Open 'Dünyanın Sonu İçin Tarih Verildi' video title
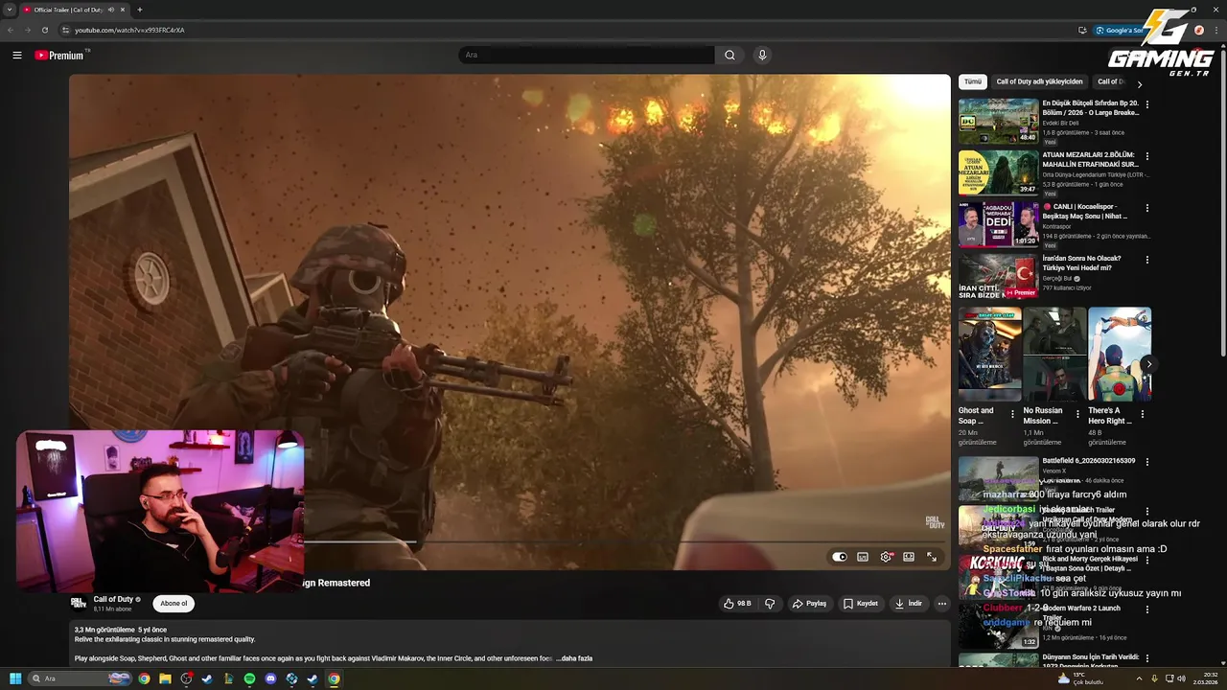The width and height of the screenshot is (1227, 690). click(x=1090, y=660)
